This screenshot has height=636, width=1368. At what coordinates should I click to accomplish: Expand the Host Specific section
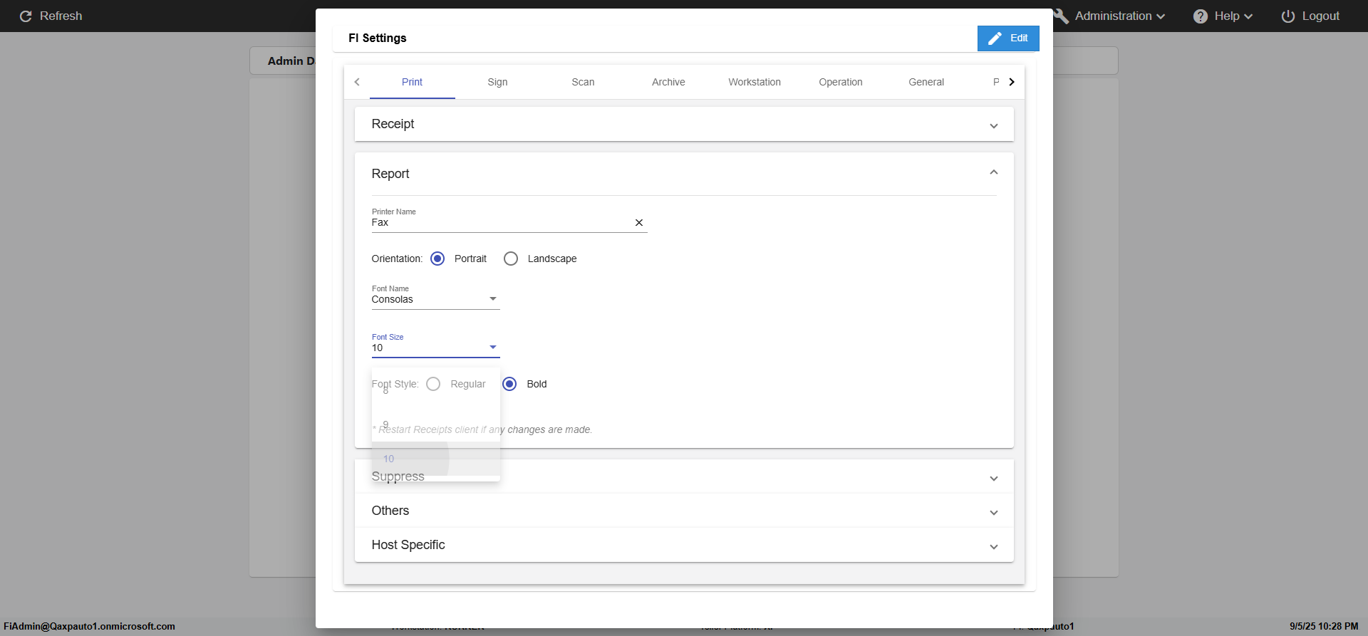pyautogui.click(x=684, y=545)
